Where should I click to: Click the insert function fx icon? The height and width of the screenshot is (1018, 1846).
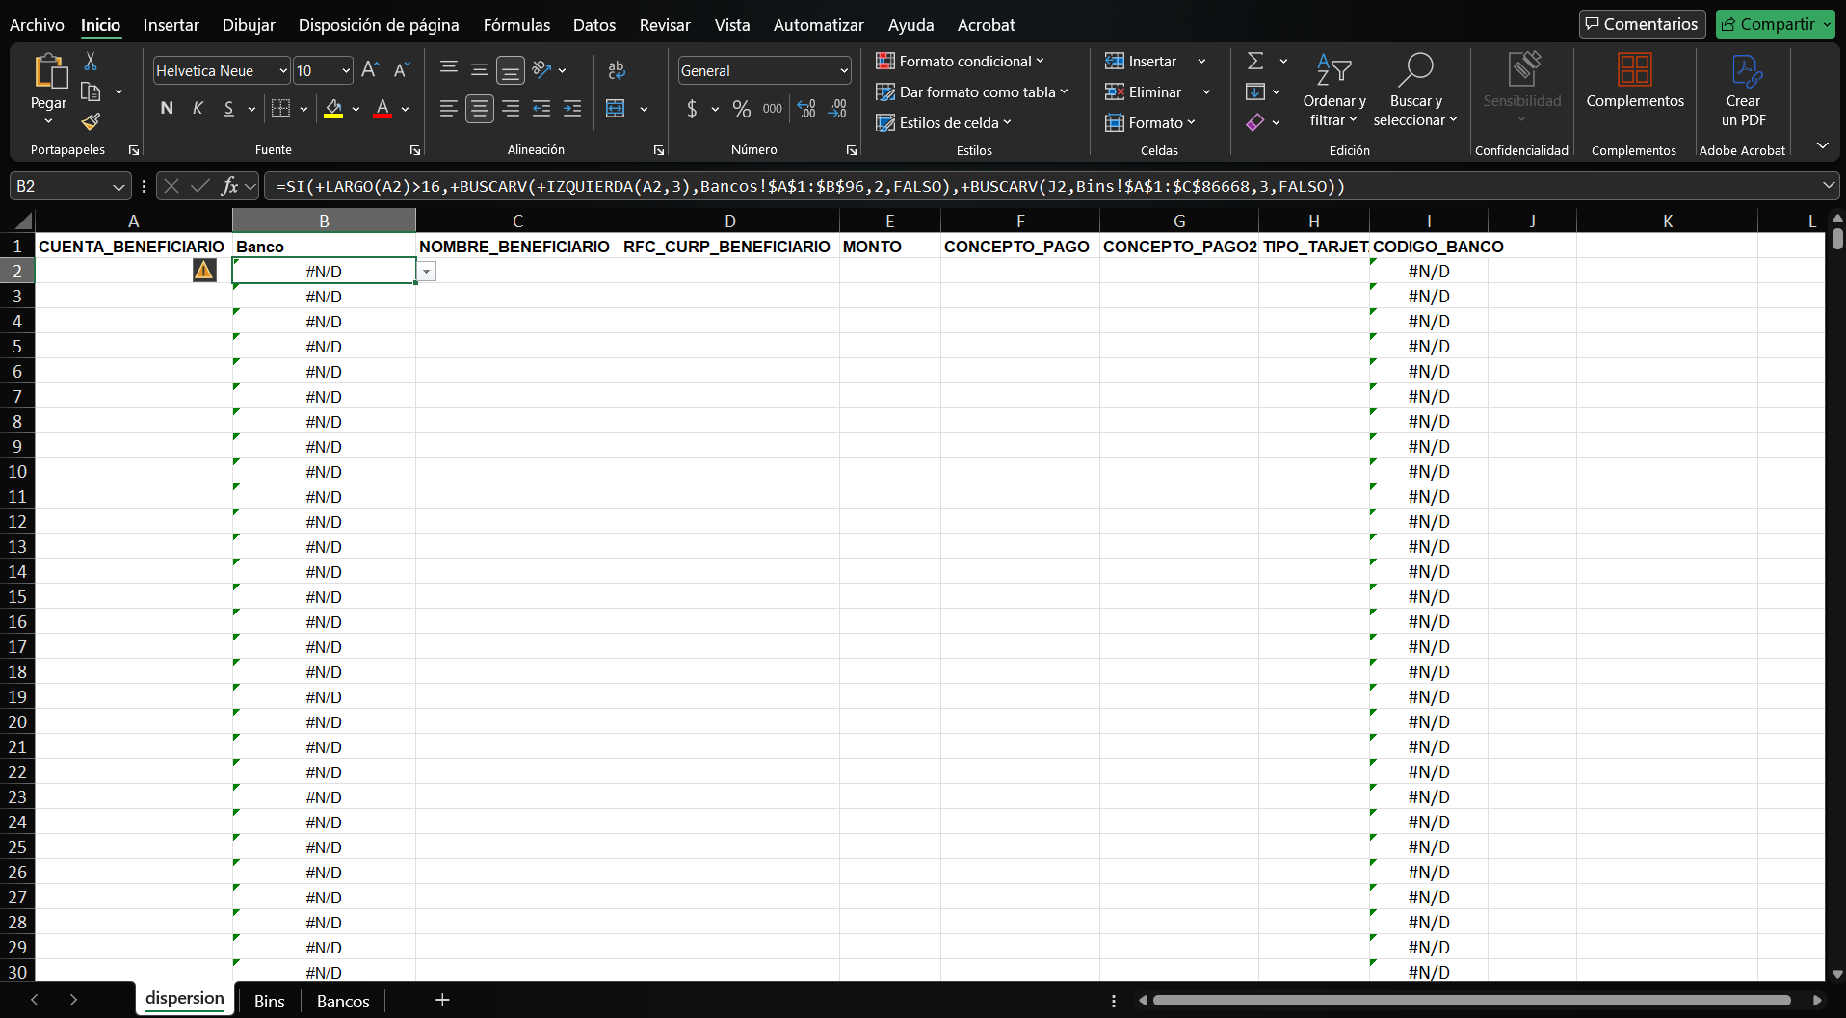point(229,186)
